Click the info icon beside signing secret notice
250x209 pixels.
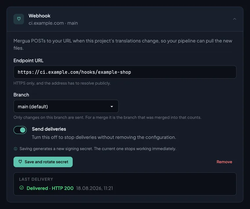tap(15, 149)
